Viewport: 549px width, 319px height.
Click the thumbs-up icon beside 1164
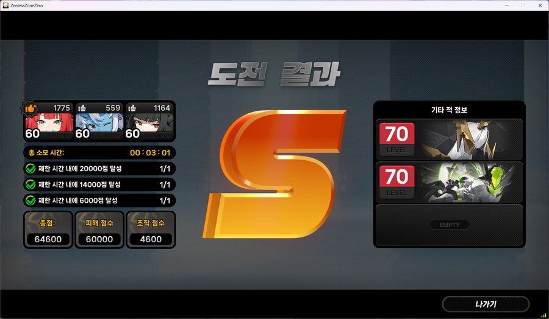pyautogui.click(x=132, y=108)
